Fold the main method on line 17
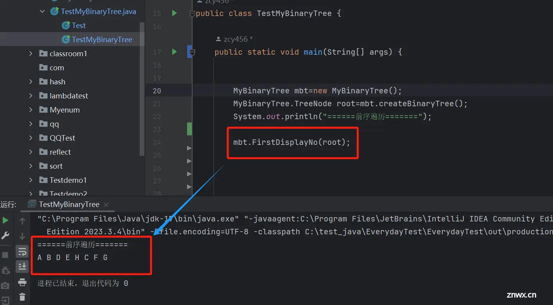Viewport: 553px width, 305px height. point(192,52)
